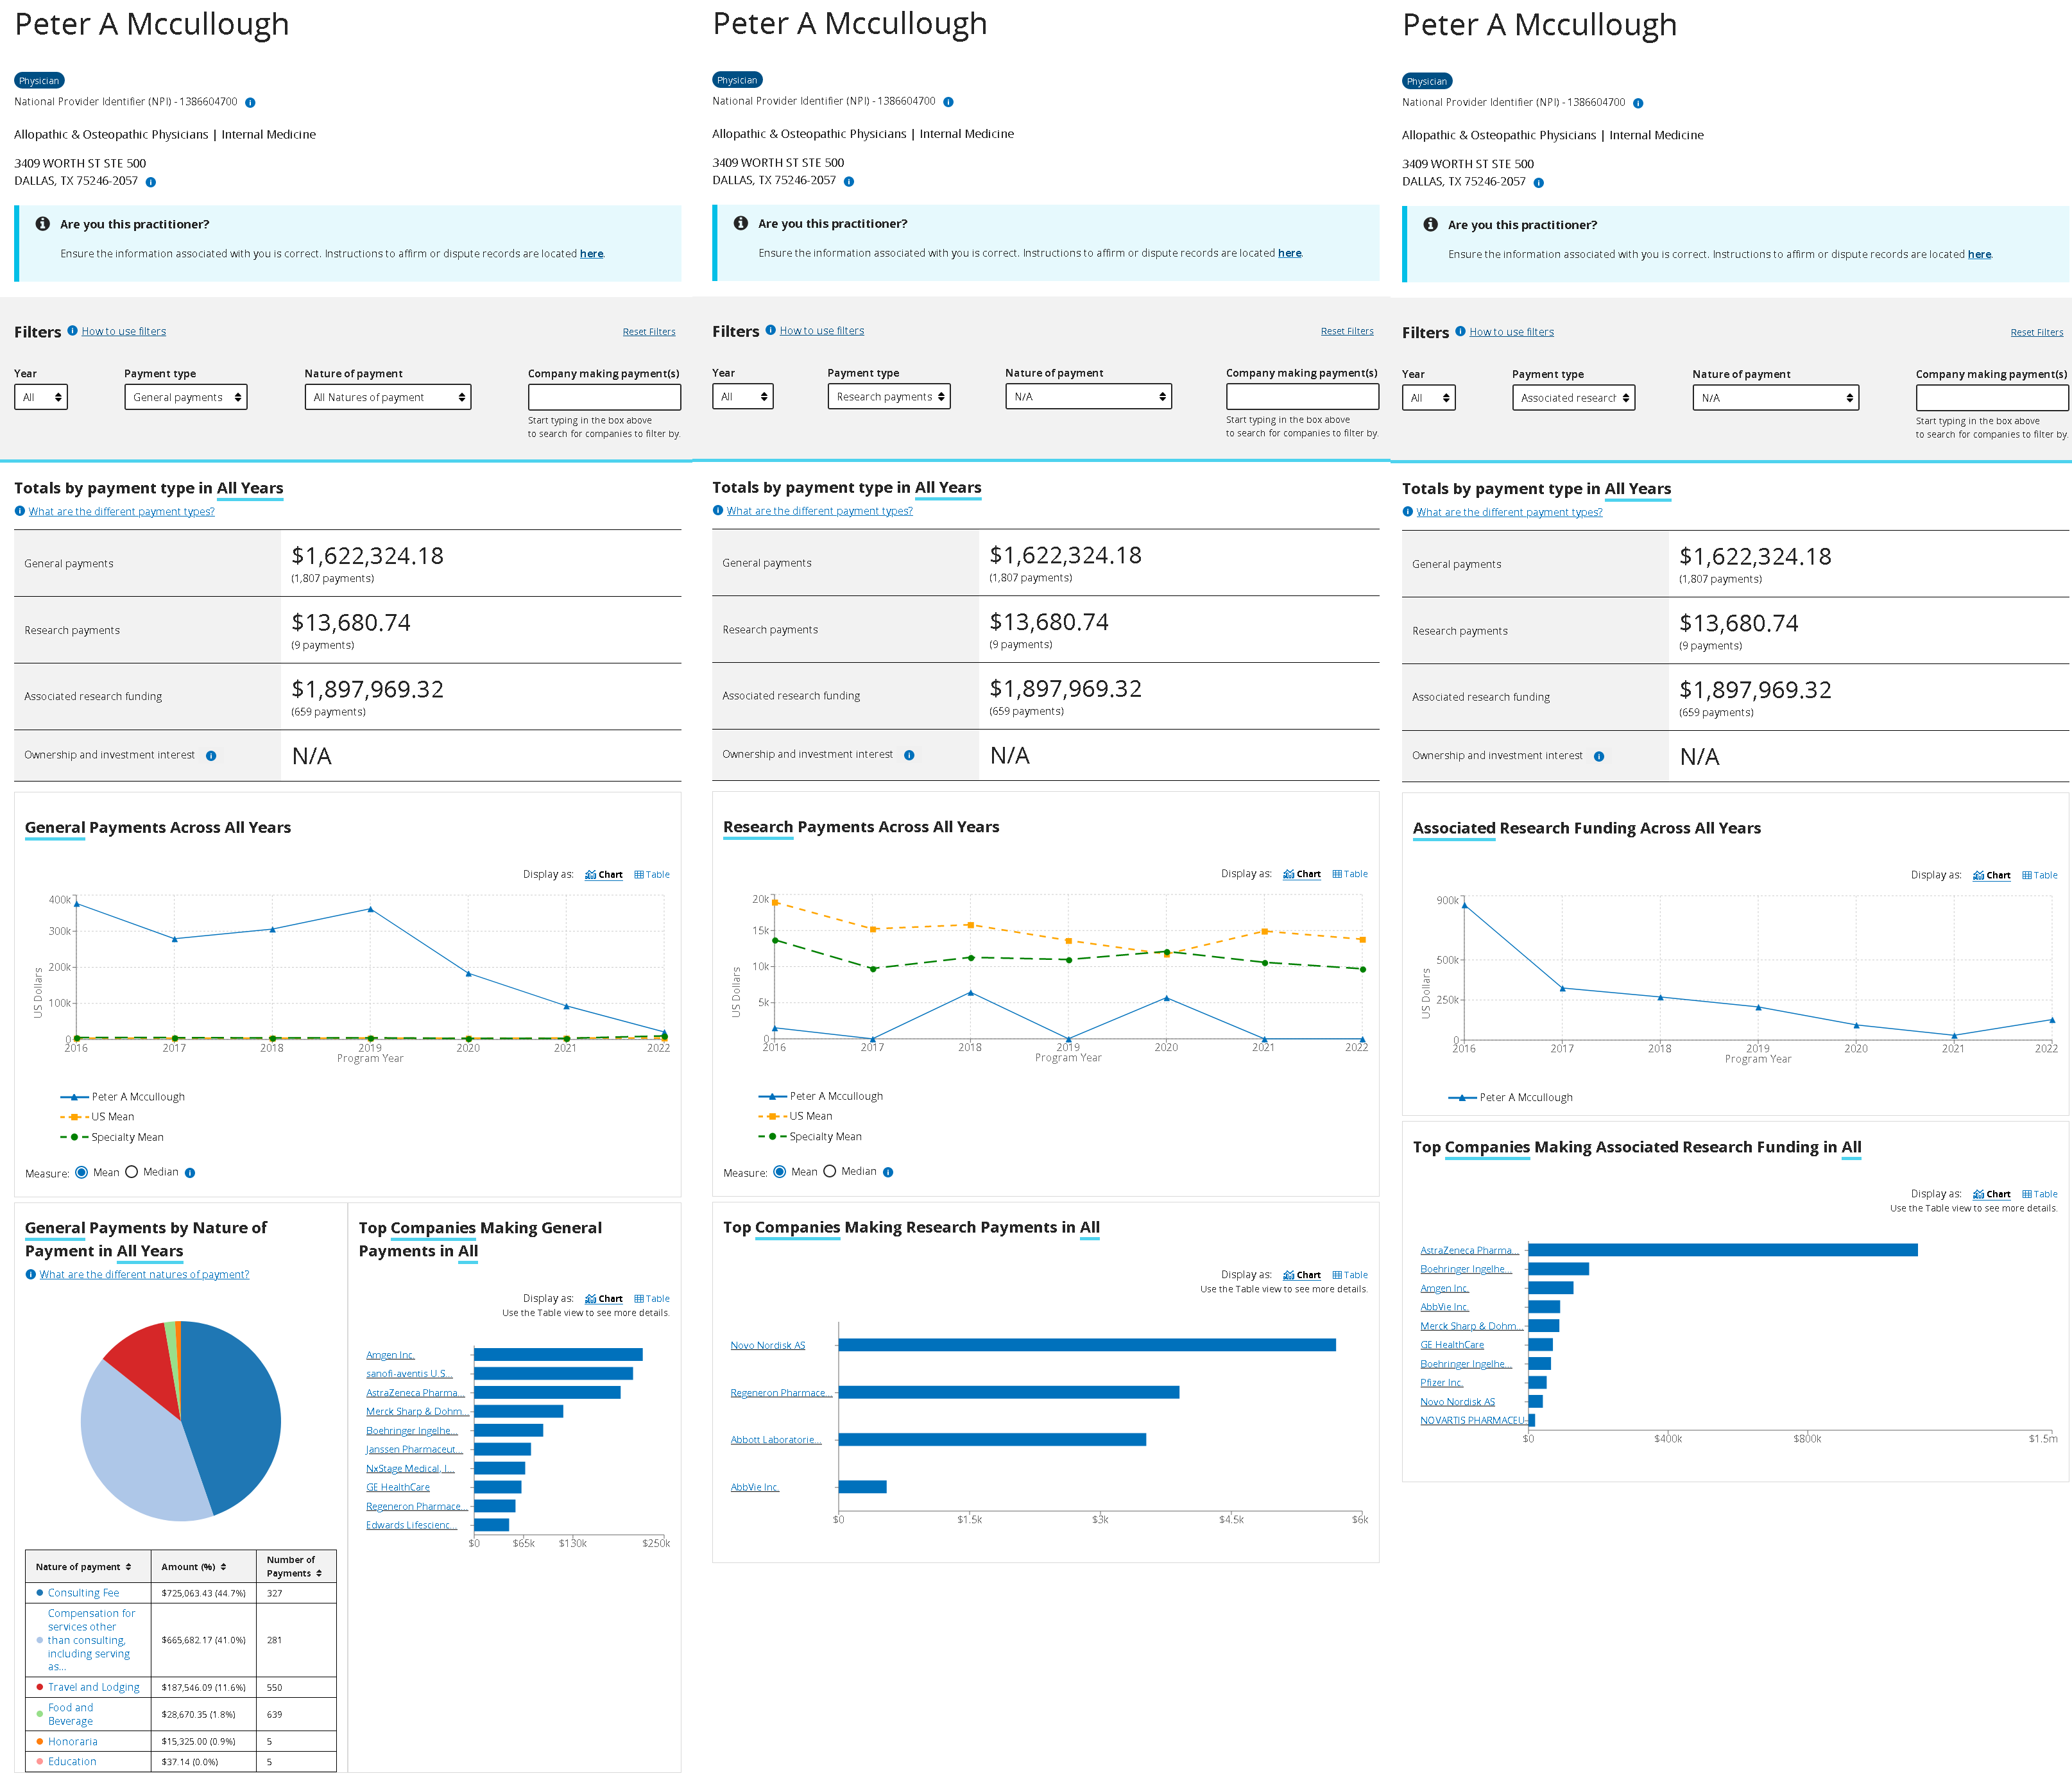Screen dimensions: 2072x1778
Task: Open Consulting Fee link in nature table
Action: (x=83, y=1593)
